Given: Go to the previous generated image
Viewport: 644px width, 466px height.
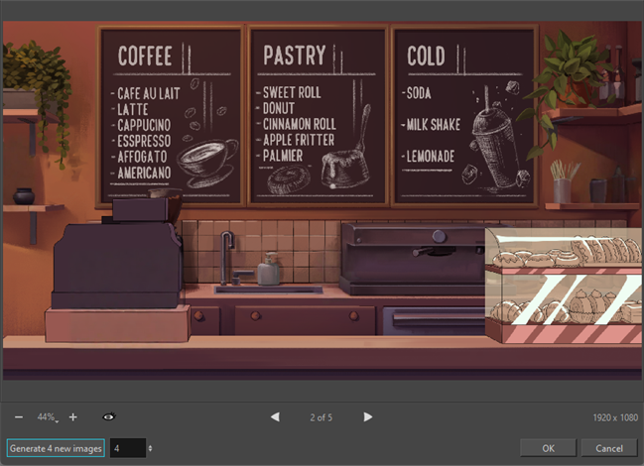Looking at the screenshot, I should pyautogui.click(x=275, y=417).
